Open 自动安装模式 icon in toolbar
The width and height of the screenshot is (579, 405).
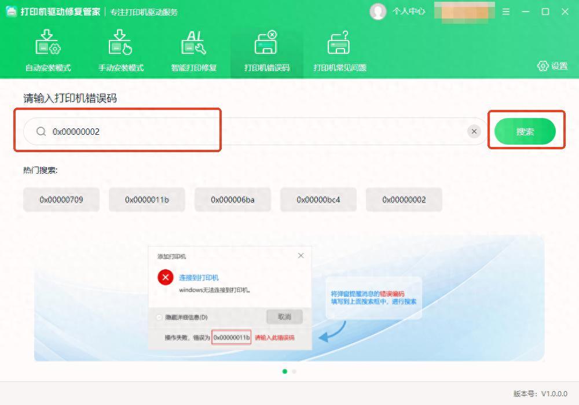pyautogui.click(x=48, y=43)
